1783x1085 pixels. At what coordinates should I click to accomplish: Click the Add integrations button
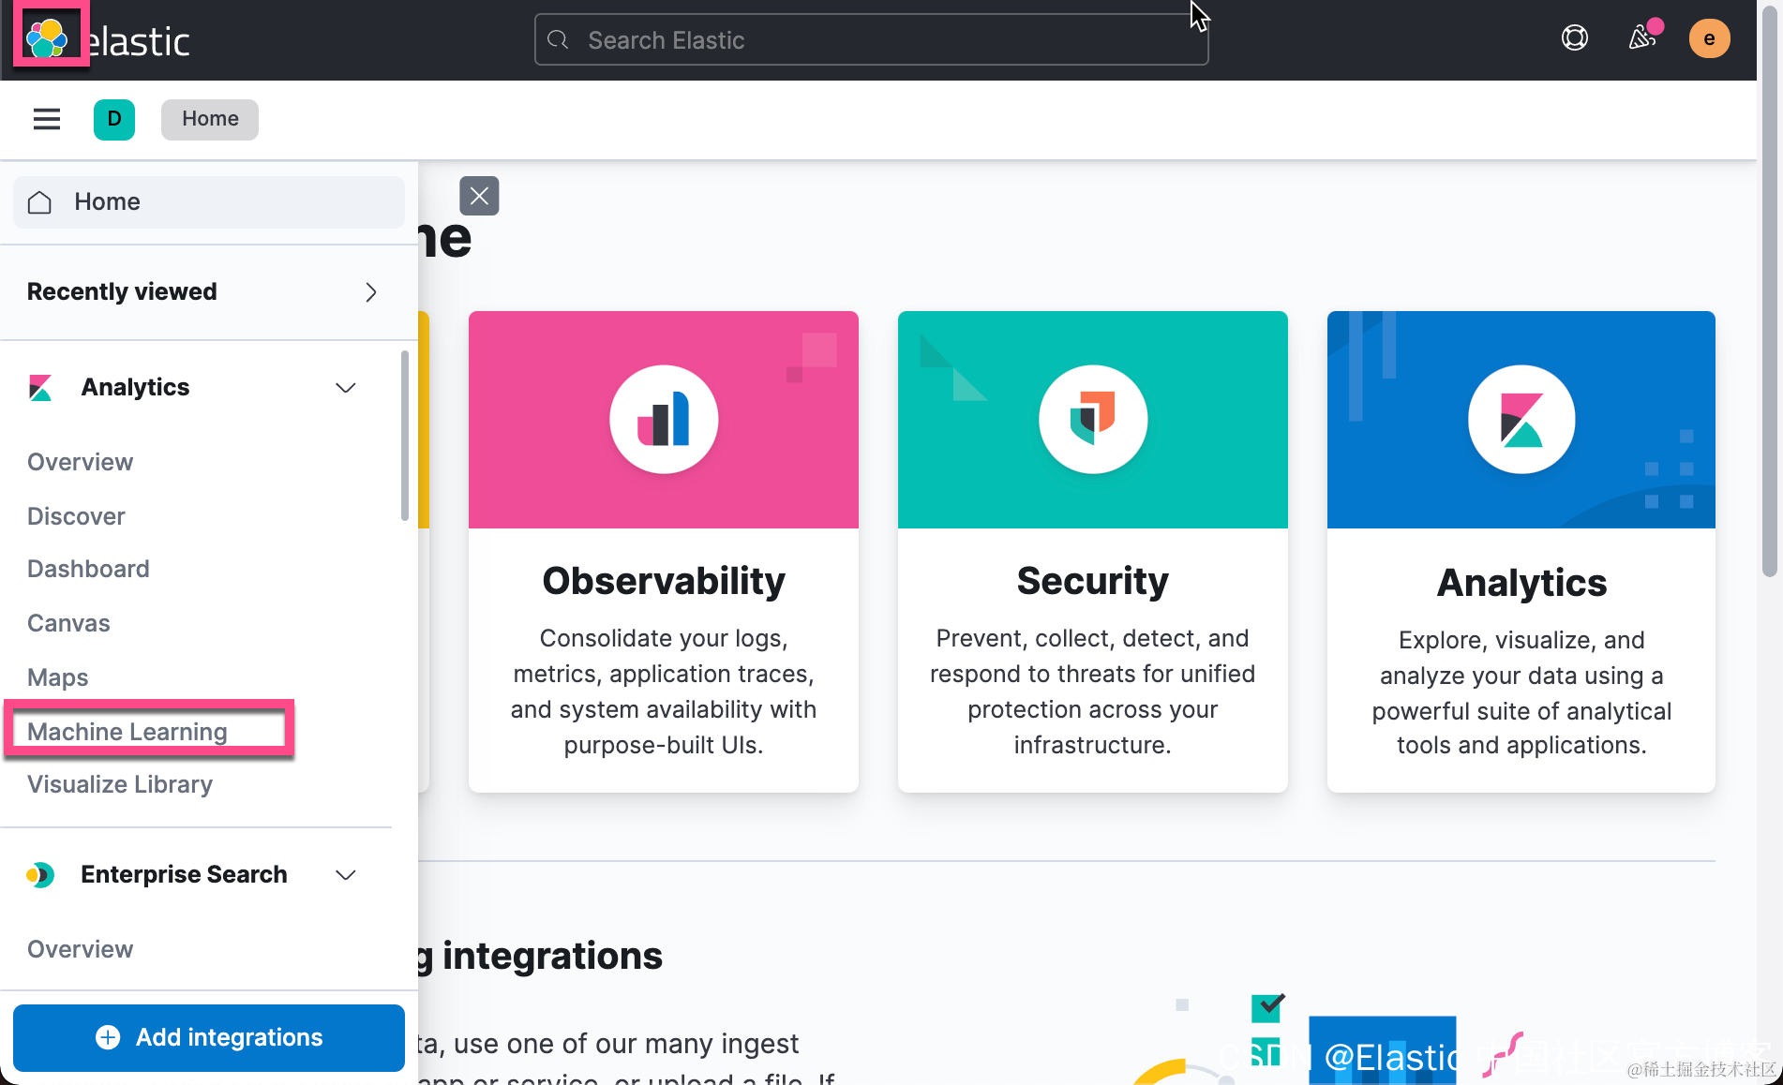point(209,1037)
